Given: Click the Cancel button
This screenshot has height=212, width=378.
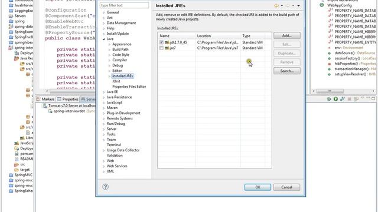Looking at the screenshot, I should [x=286, y=187].
